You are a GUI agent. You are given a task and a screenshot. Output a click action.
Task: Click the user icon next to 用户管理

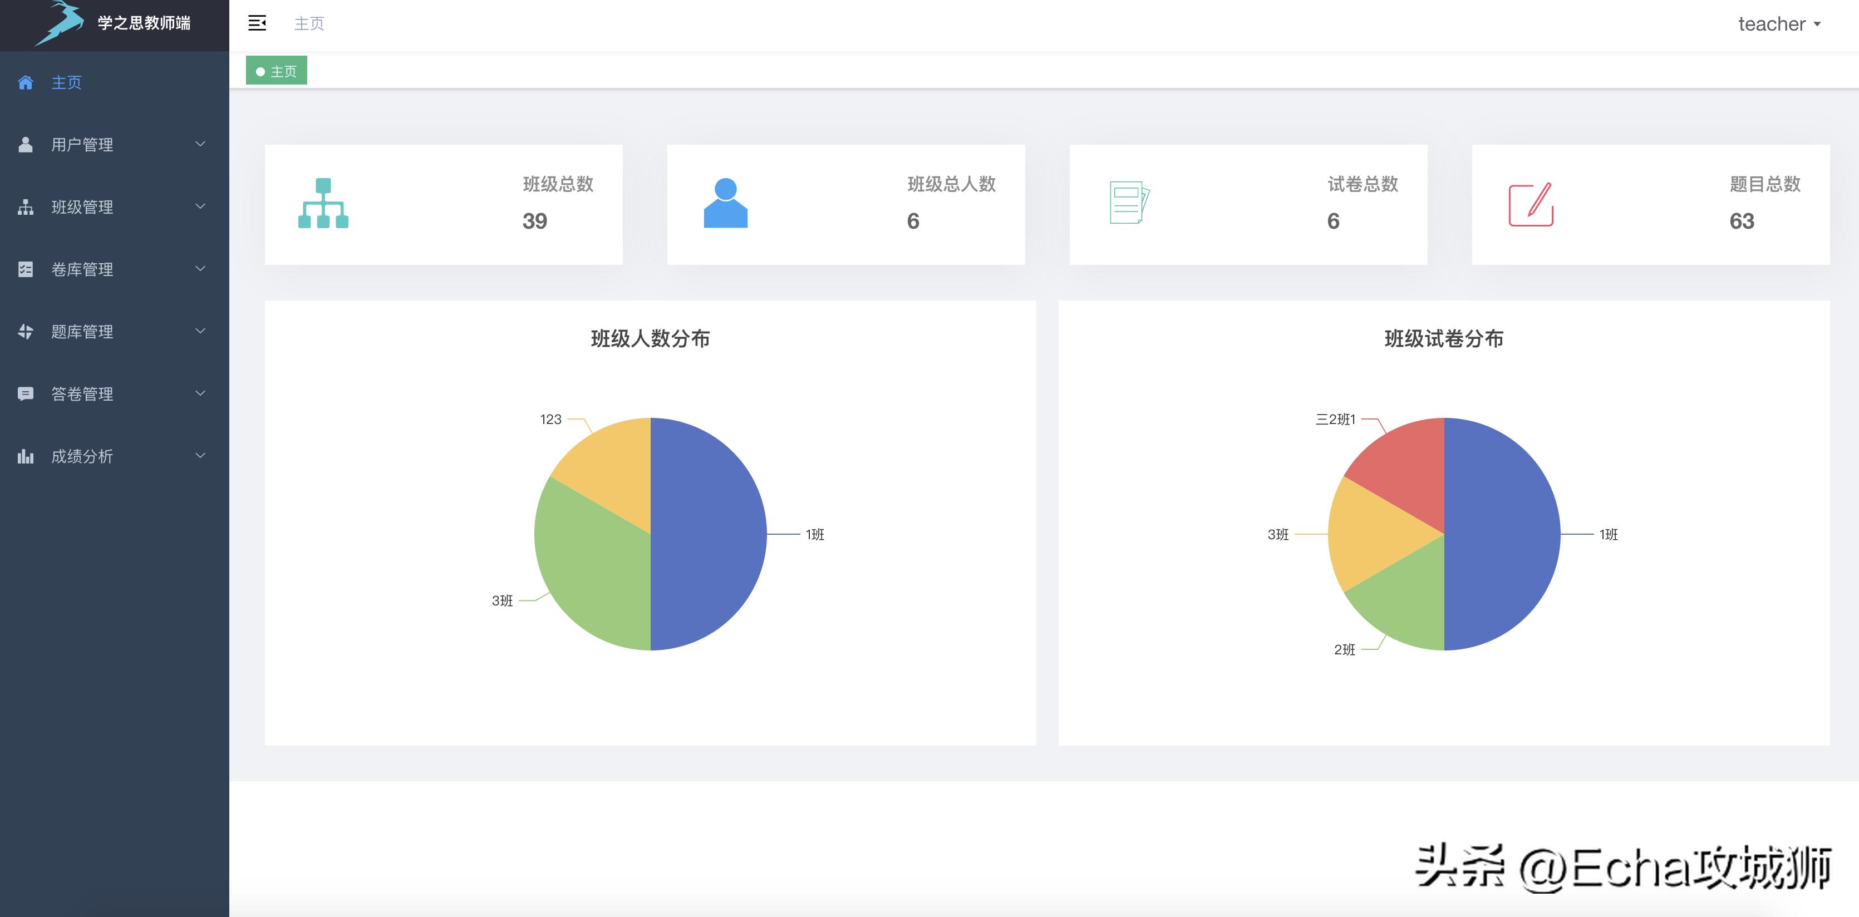(x=26, y=144)
